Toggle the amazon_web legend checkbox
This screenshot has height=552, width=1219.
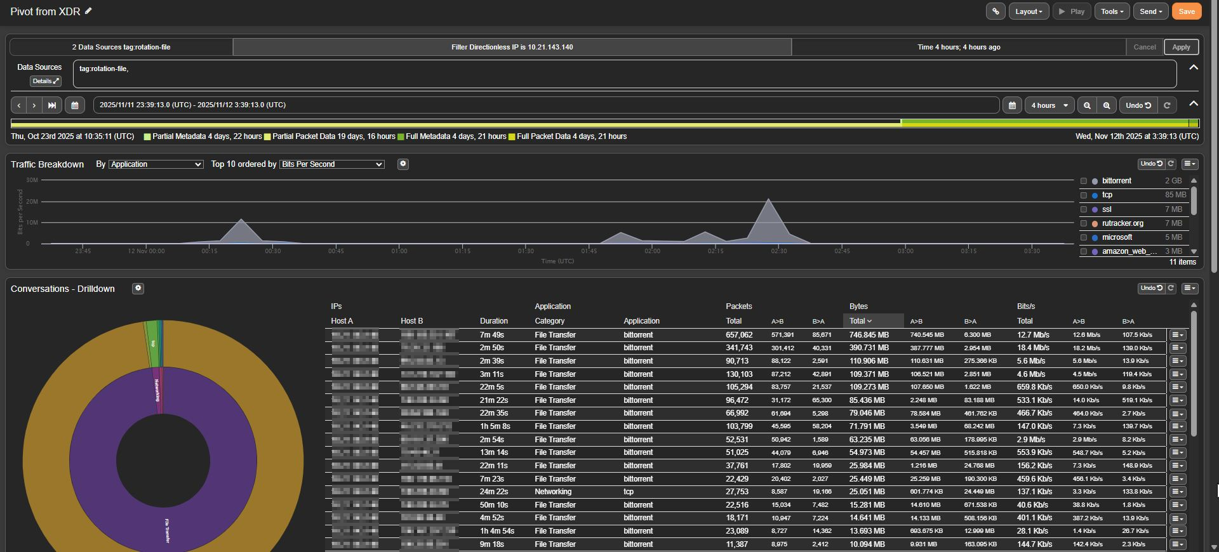click(1084, 251)
